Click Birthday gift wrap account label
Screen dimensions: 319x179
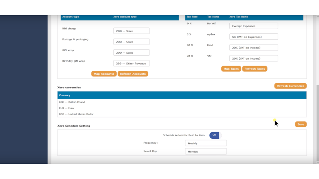tap(74, 61)
